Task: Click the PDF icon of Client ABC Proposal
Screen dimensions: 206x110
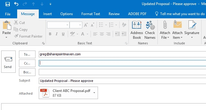Action: tap(45, 93)
